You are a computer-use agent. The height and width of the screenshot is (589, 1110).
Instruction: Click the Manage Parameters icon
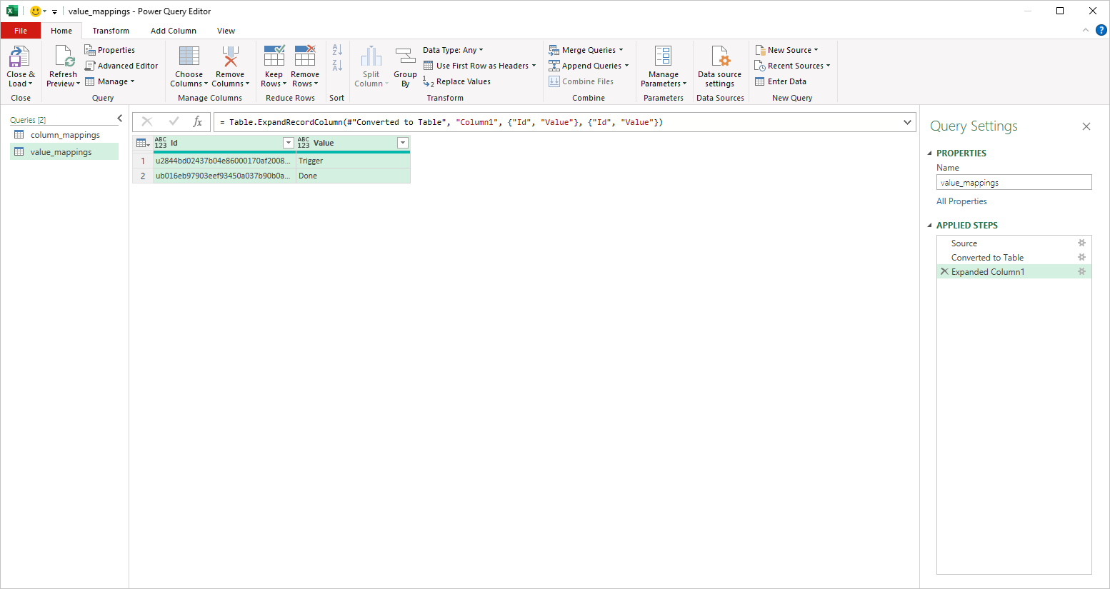[664, 56]
